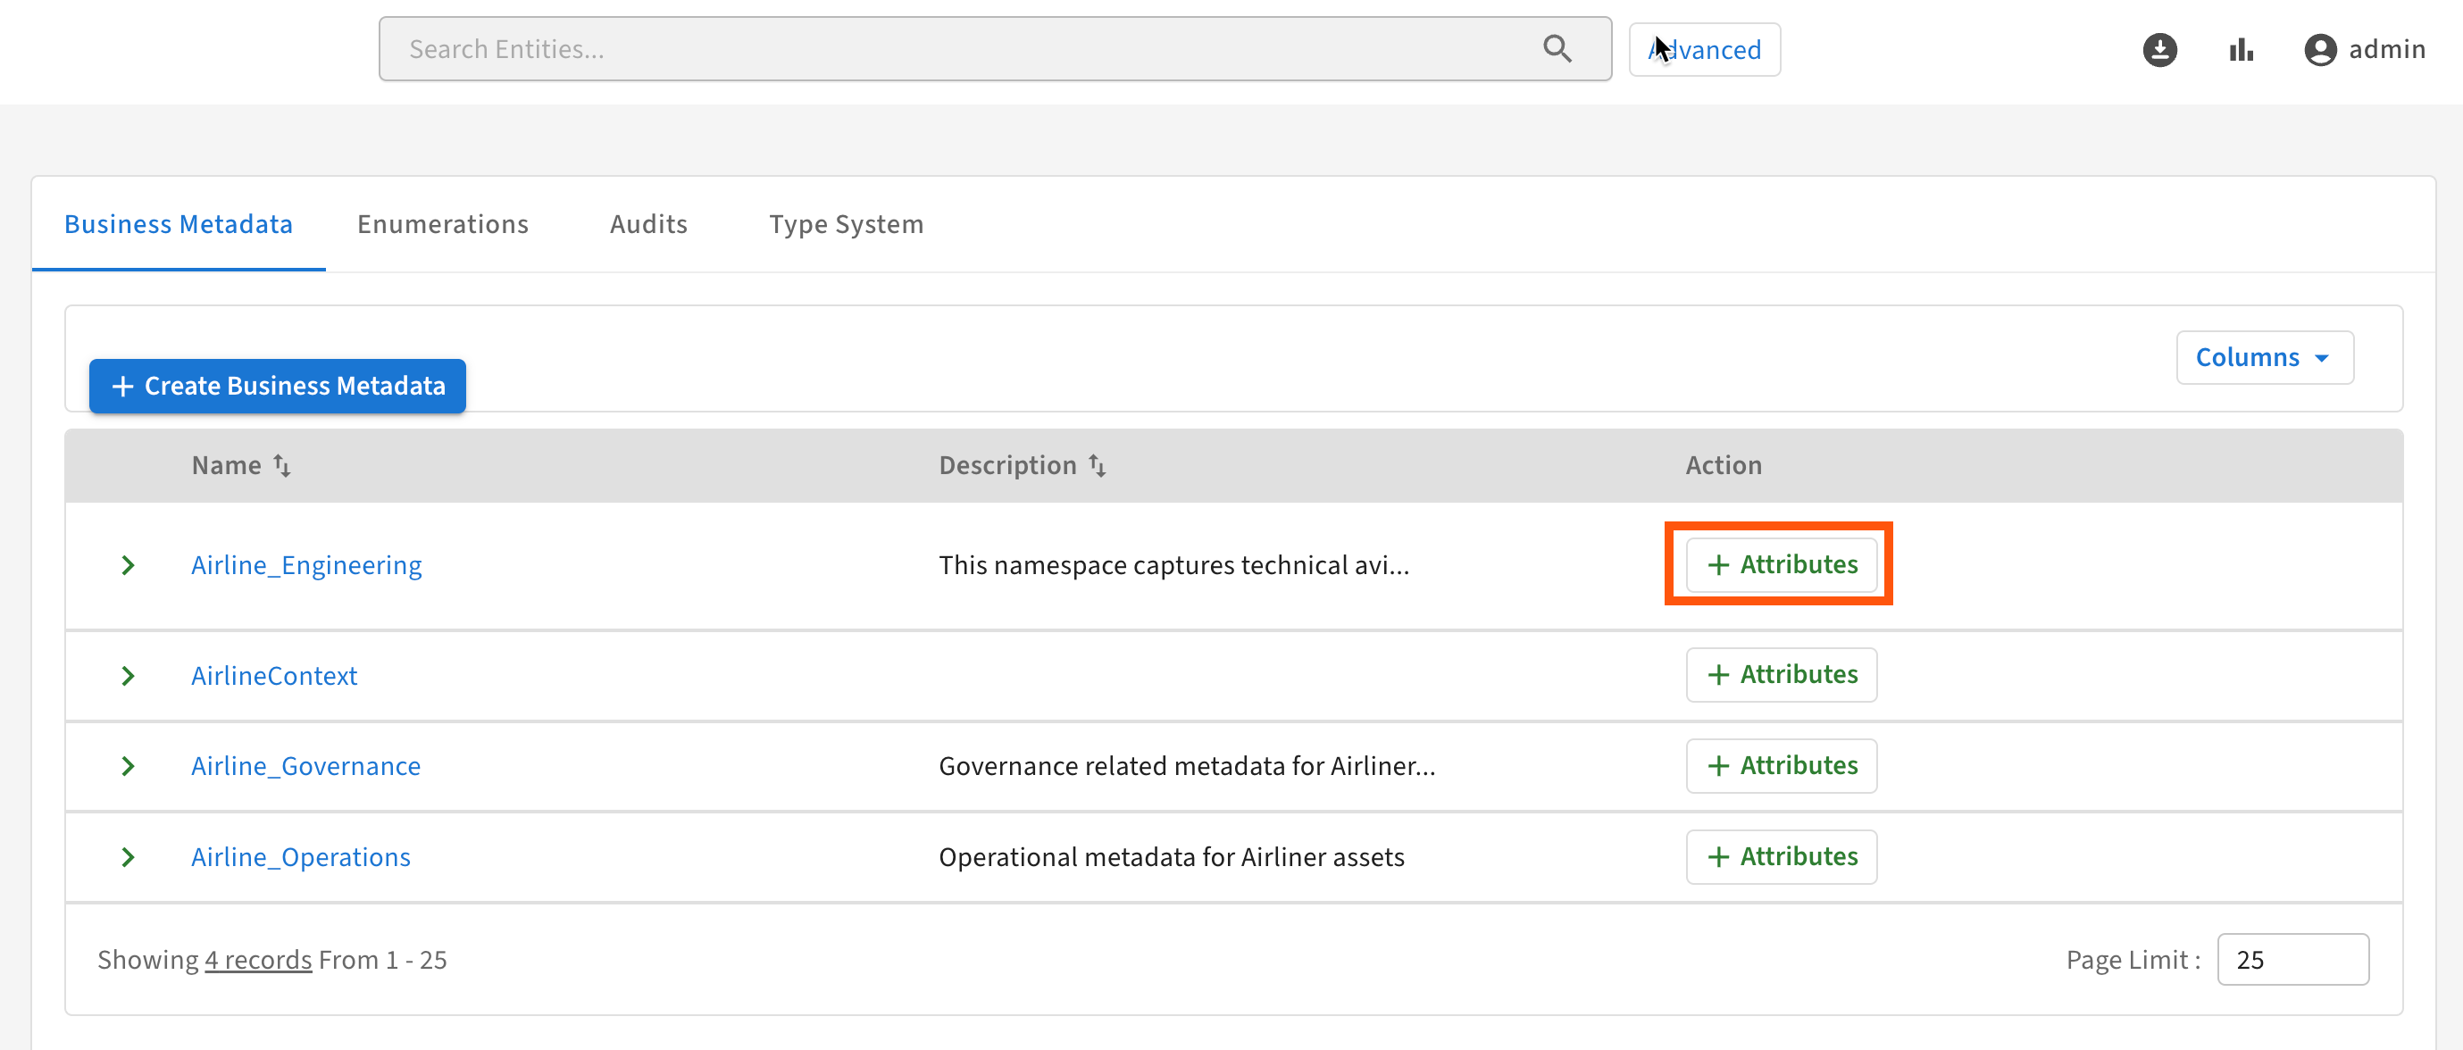Open the Type System tab
Viewport: 2463px width, 1050px height.
pyautogui.click(x=847, y=224)
